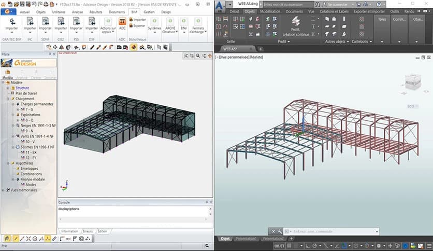The width and height of the screenshot is (433, 251).
Task: Open the Design ribbon tab
Action: [166, 12]
